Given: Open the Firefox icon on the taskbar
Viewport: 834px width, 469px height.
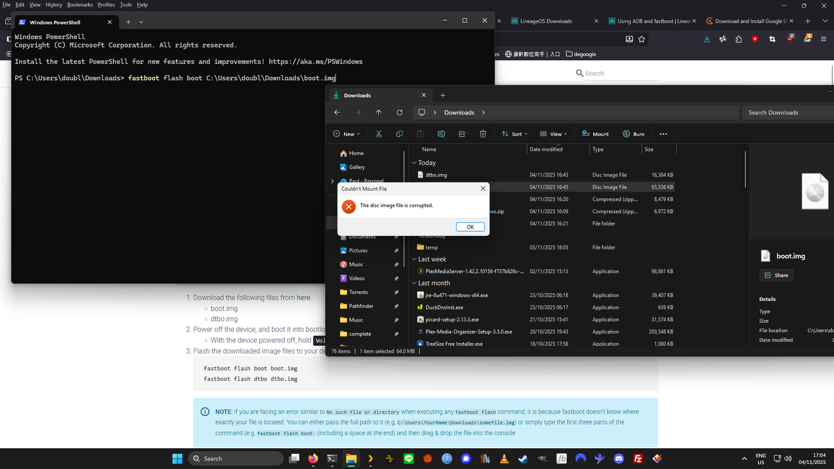Looking at the screenshot, I should 313,458.
